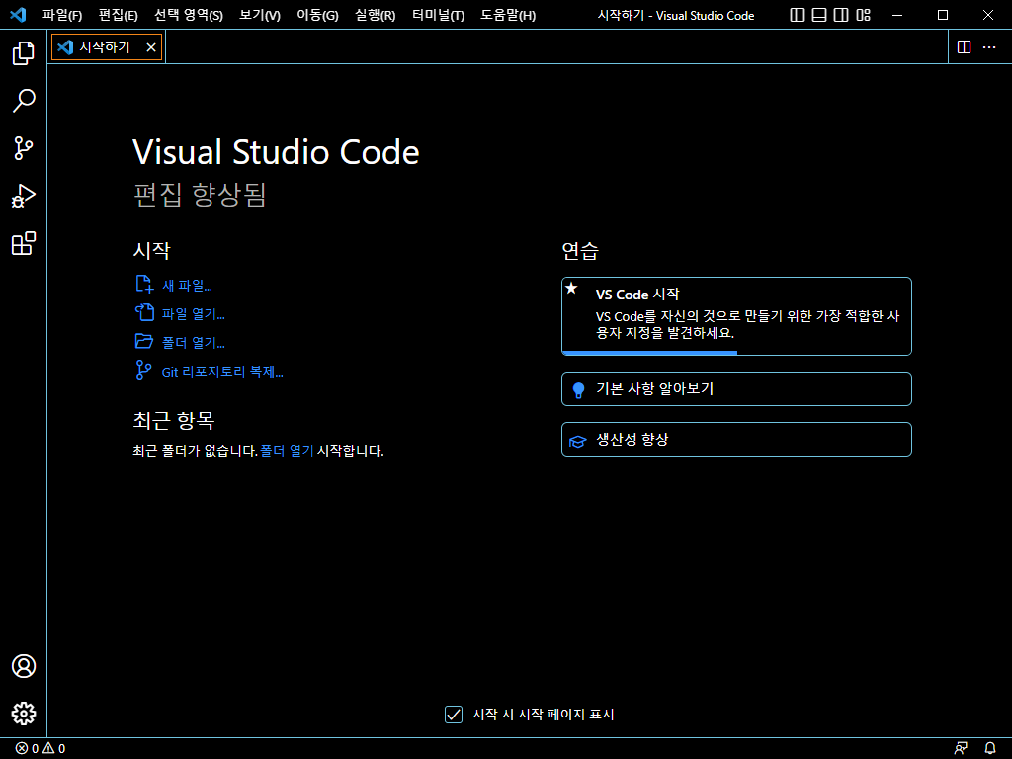Open the VS Code 시작 walkthrough card
Image resolution: width=1012 pixels, height=759 pixels.
736,316
